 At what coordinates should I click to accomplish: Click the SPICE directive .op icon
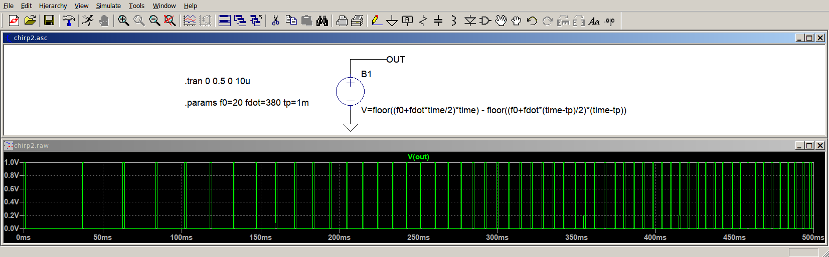click(x=610, y=21)
